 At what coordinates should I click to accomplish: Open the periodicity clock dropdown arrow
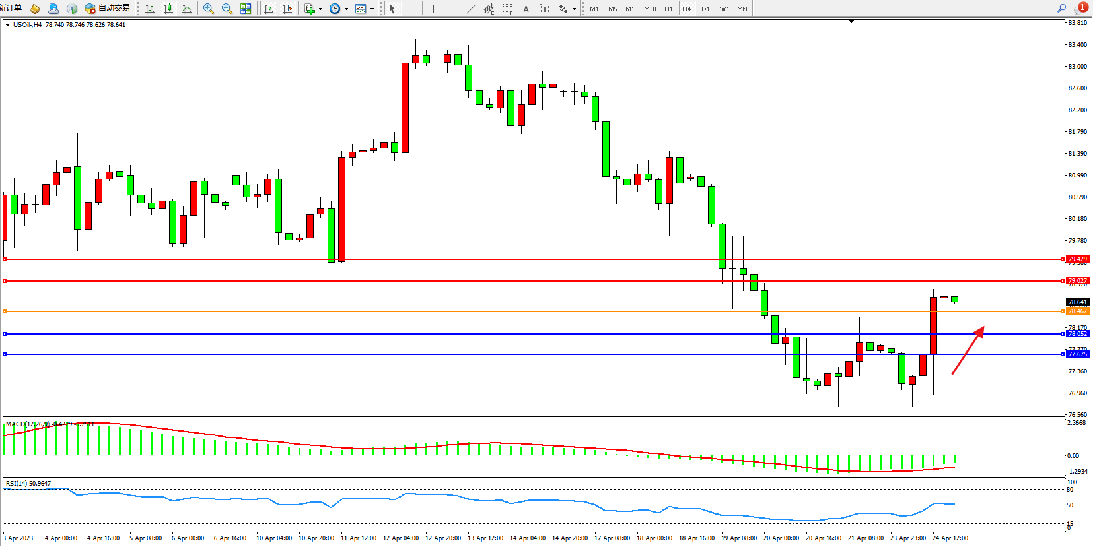tap(346, 9)
